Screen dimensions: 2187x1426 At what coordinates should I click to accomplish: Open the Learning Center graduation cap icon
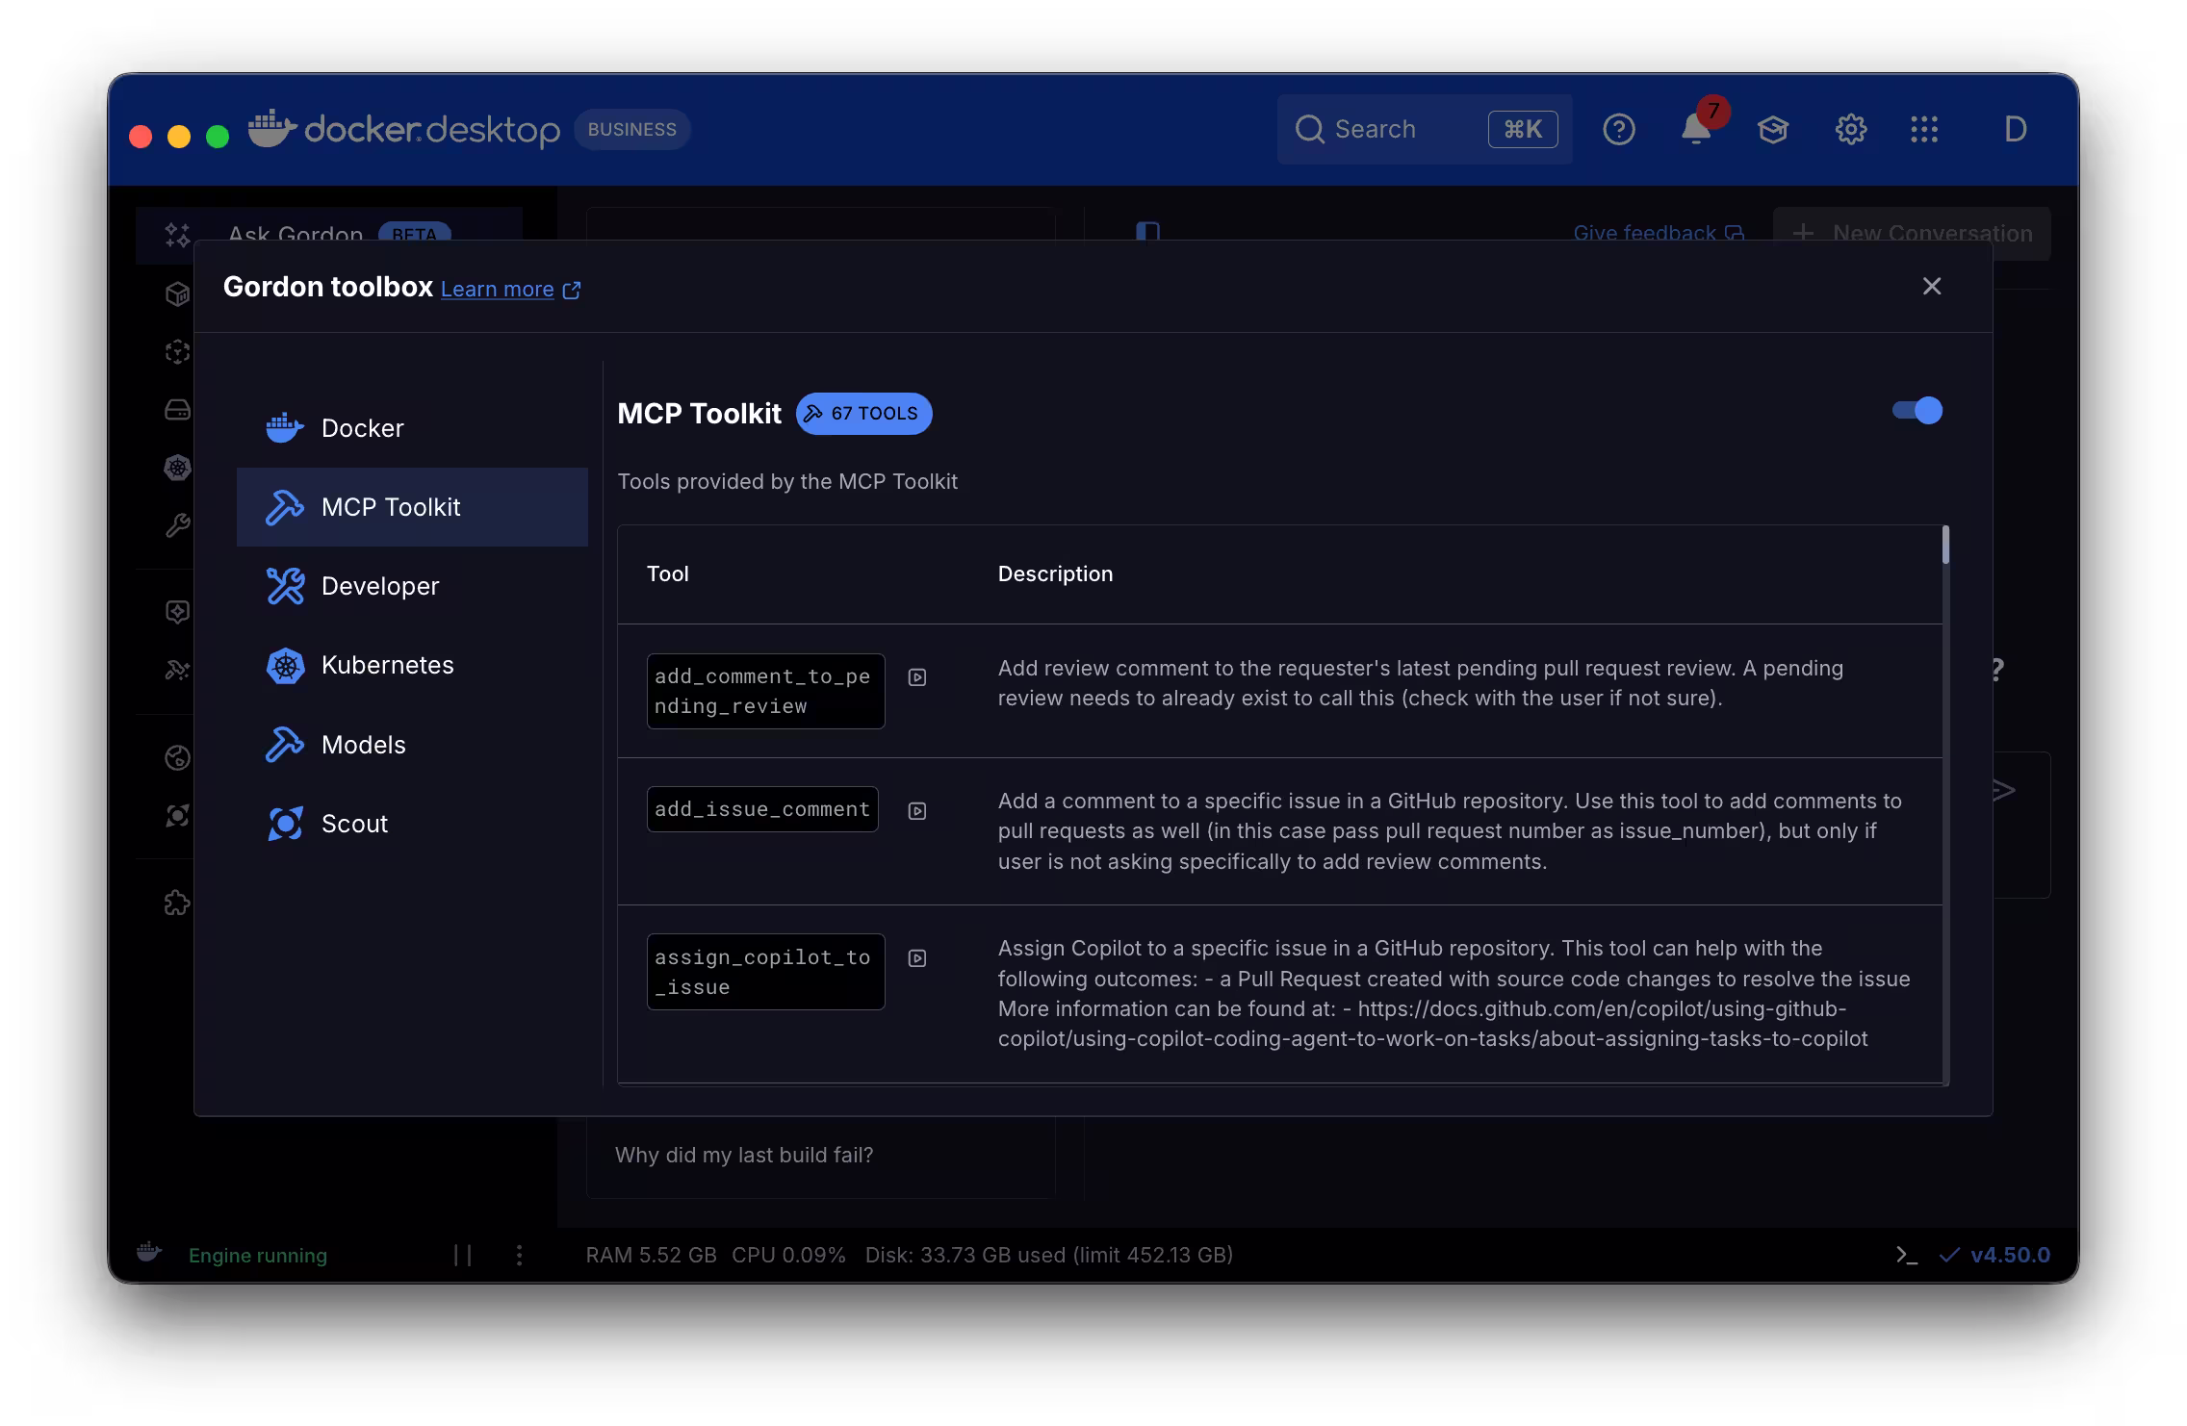(1773, 129)
